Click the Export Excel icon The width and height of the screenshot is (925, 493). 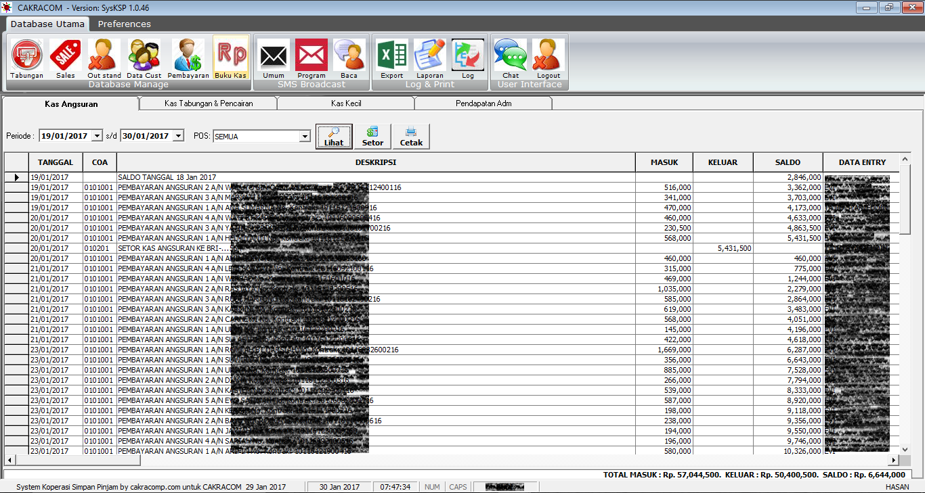(391, 55)
